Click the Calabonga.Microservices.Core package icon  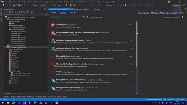pyautogui.click(x=53, y=49)
